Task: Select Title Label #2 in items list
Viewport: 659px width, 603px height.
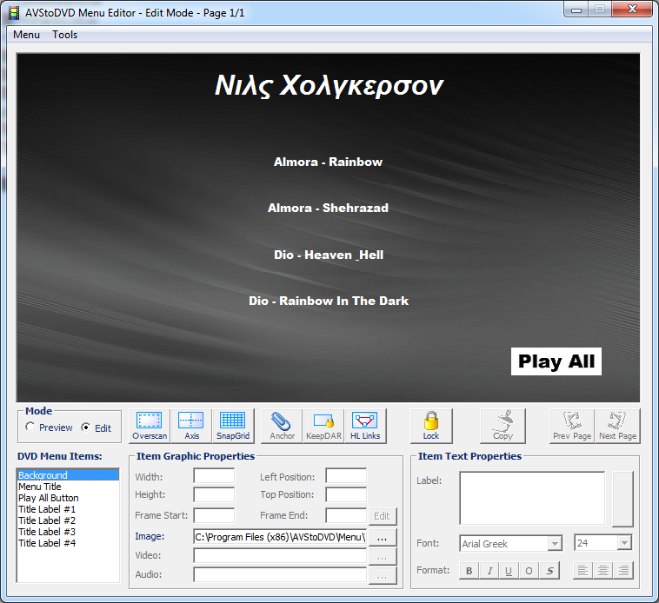Action: click(x=68, y=520)
